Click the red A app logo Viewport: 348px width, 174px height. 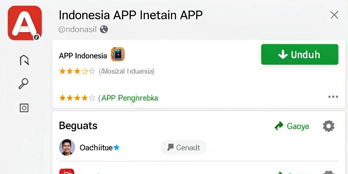24,23
